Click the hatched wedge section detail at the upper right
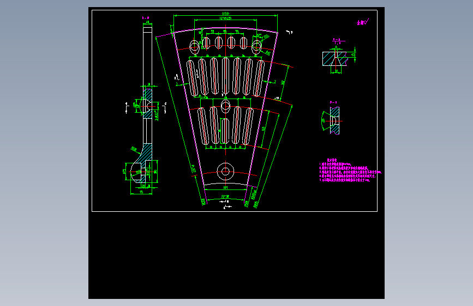 (335, 58)
